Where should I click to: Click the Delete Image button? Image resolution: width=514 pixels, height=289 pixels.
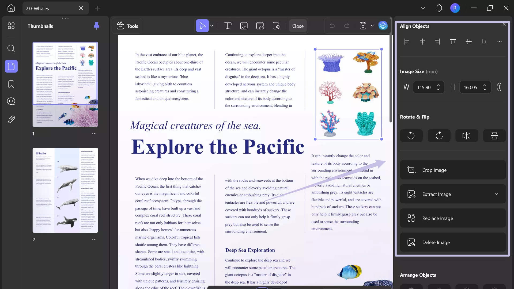coord(453,242)
